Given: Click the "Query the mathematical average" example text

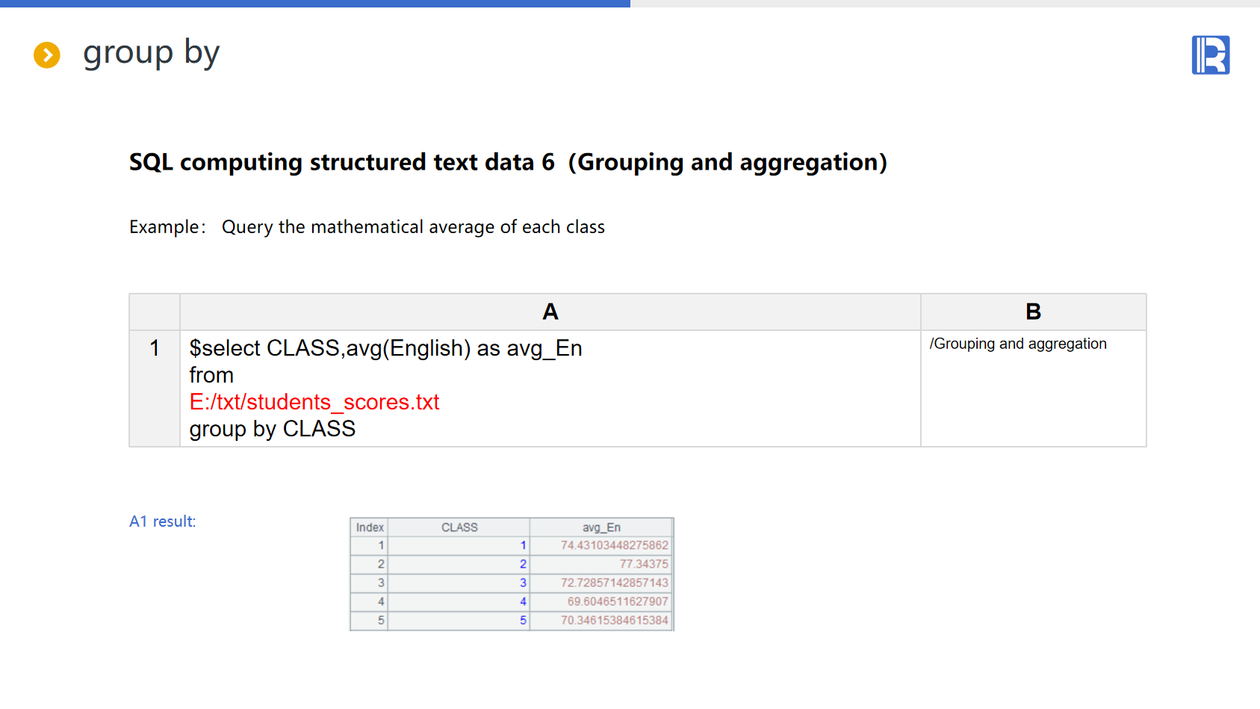Looking at the screenshot, I should pos(413,227).
